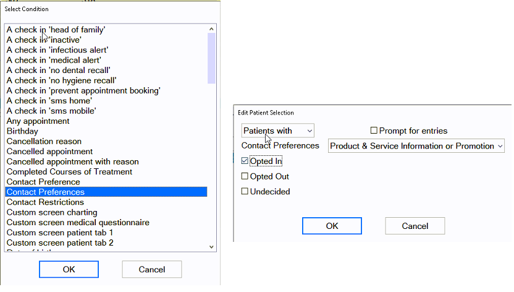Viewport: 514px width, 292px height.
Task: Expand the Product & Service Information dropdown
Action: pyautogui.click(x=416, y=146)
